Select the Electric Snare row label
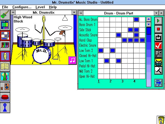165x124 pixels. tap(88, 45)
